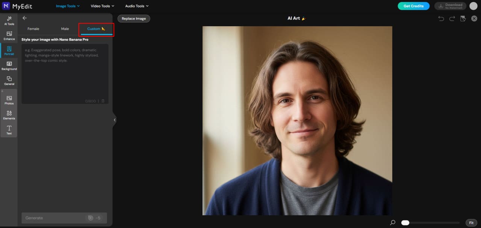
Task: Open the Audio Tools dropdown menu
Action: (x=137, y=6)
